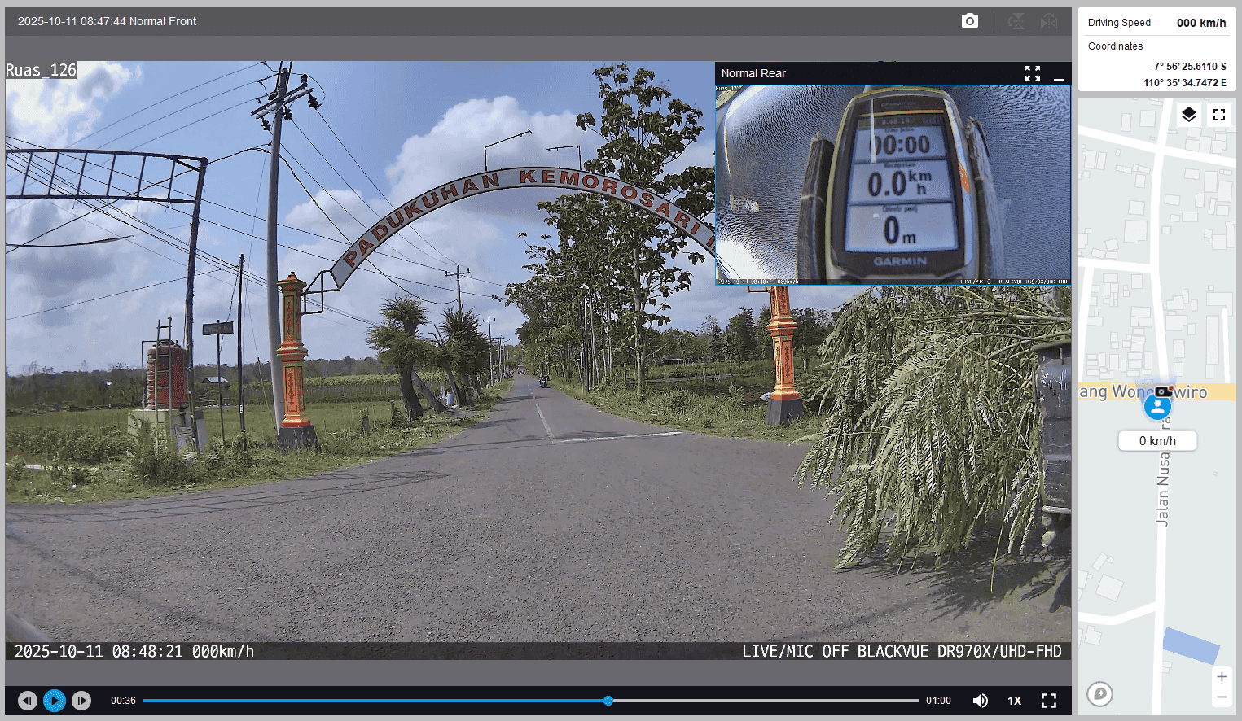Click the blue vehicle location marker on map
Screen dimensions: 1242x721
coord(1157,406)
